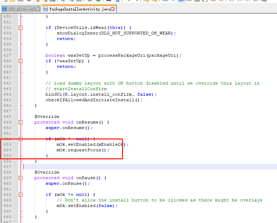Click the onResume() method signature
Image resolution: width=277 pixels, height=223 pixels.
(x=72, y=122)
